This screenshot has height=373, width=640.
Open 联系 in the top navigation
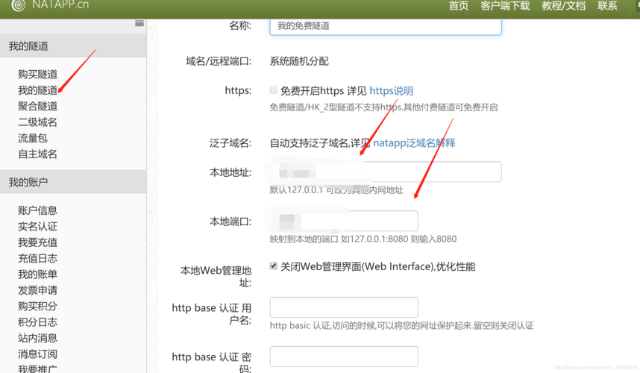pyautogui.click(x=607, y=6)
